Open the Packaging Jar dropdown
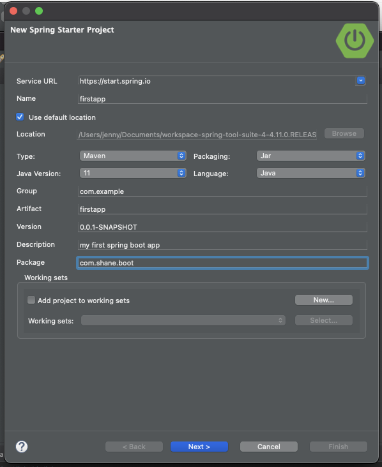Screen dimensions: 382x467 310,156
